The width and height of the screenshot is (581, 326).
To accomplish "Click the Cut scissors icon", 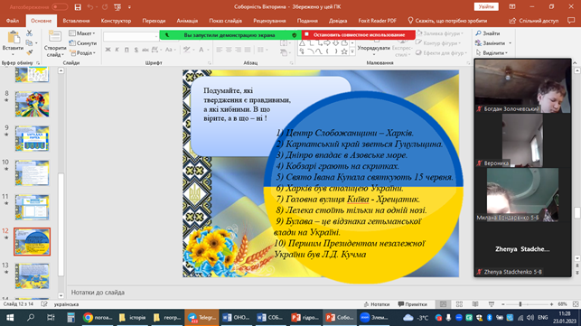I will pyautogui.click(x=29, y=33).
